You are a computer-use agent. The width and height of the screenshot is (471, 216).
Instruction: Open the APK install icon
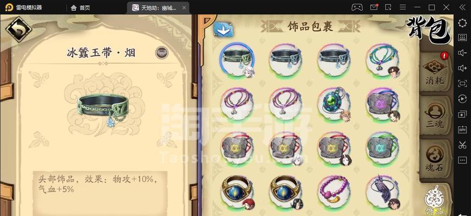[x=462, y=130]
